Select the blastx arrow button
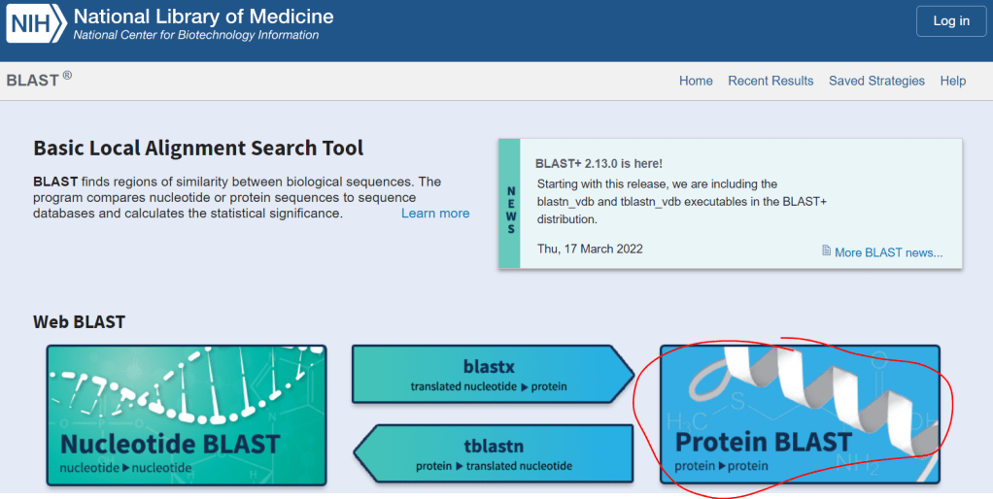 489,374
